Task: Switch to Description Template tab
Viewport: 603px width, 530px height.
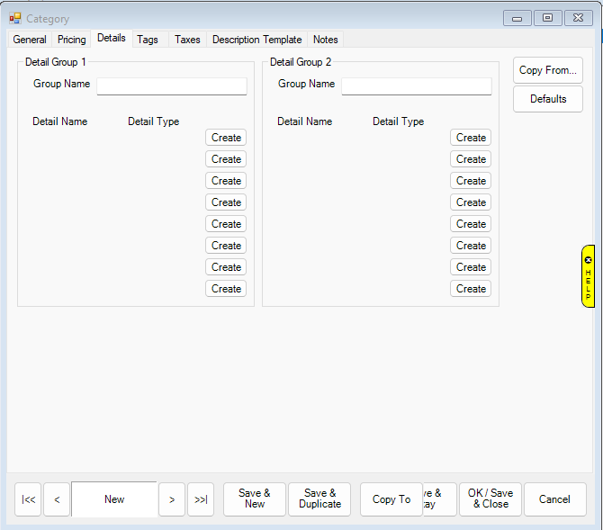Action: (x=256, y=40)
